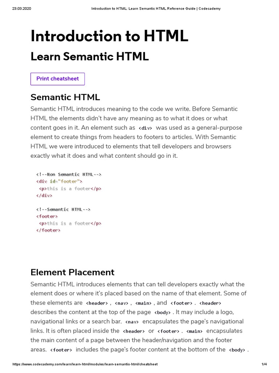
Task: Jump to the "Element Placement" section heading
Action: tap(72, 272)
